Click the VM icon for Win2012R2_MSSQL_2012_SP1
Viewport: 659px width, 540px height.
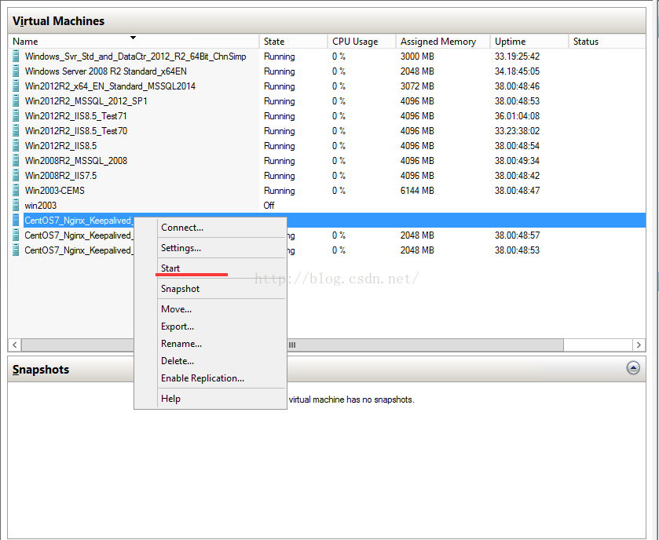pos(16,100)
